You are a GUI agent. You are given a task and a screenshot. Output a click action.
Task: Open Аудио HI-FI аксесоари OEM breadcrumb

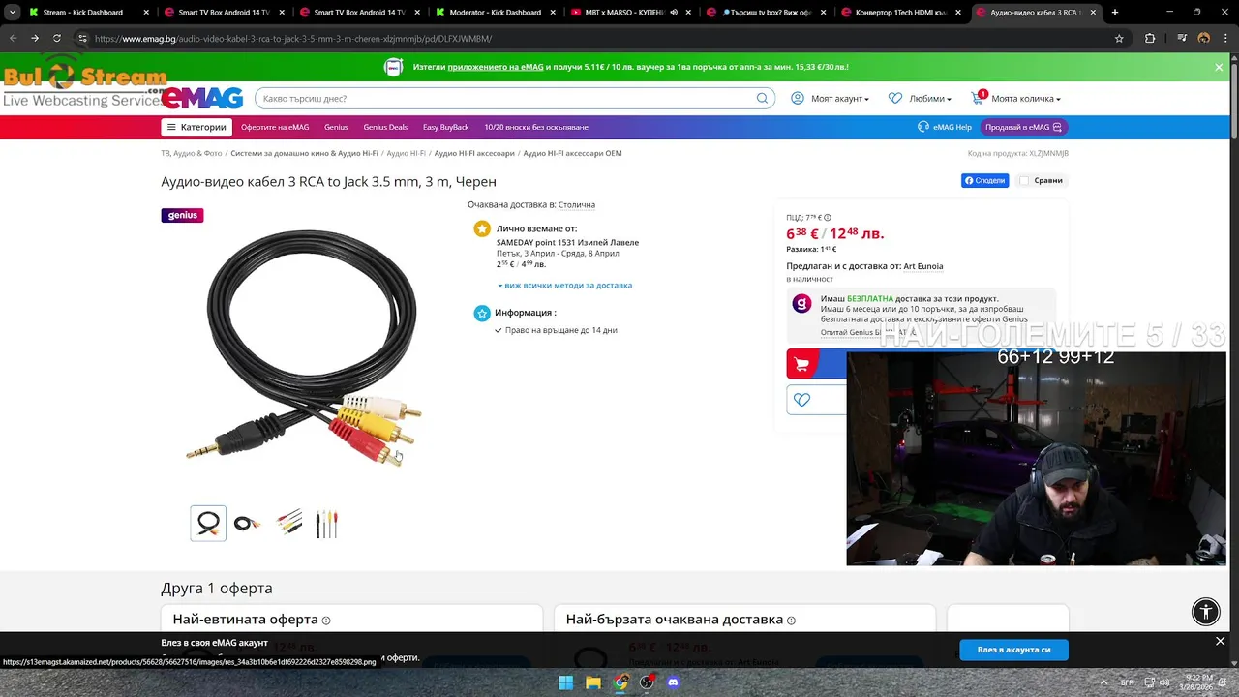(x=572, y=153)
